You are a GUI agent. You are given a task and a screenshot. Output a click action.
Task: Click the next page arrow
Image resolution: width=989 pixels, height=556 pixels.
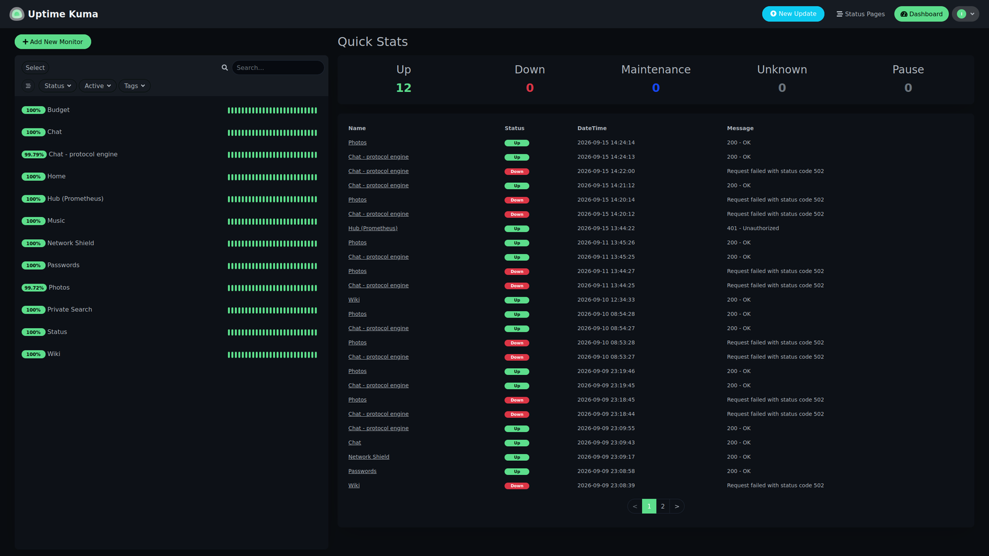(x=677, y=507)
